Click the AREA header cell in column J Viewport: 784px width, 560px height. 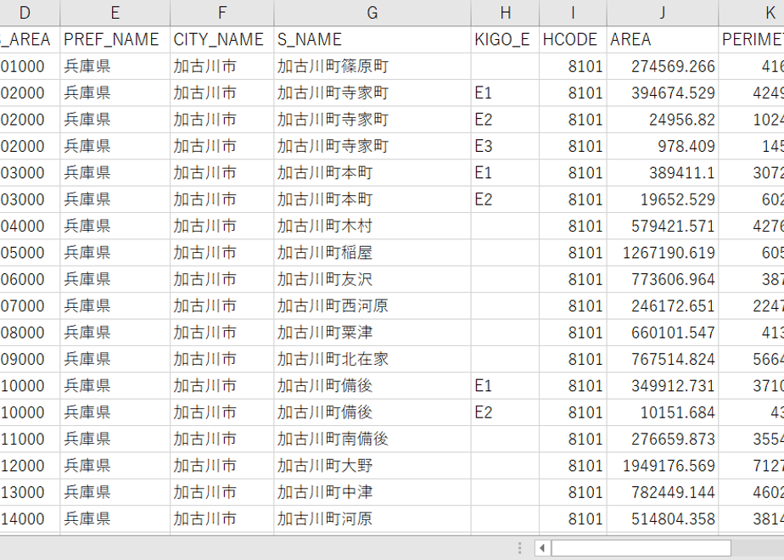pos(663,40)
